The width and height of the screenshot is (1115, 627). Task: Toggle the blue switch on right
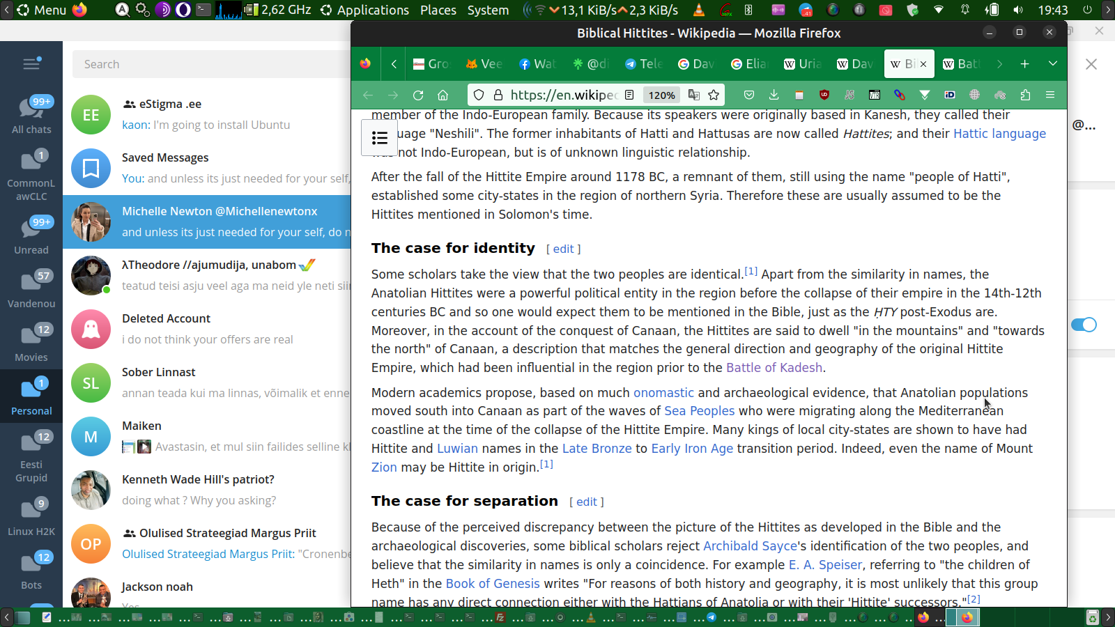click(1084, 325)
